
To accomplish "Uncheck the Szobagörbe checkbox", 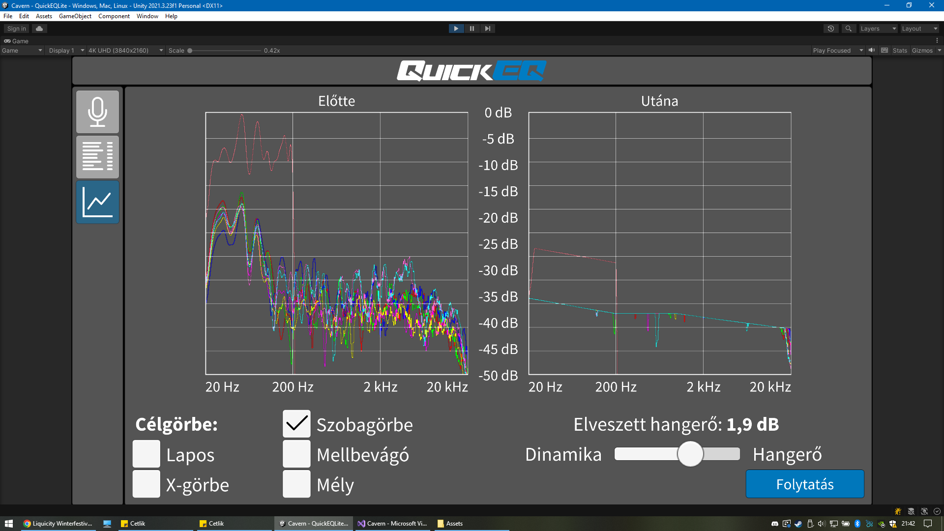I will tap(296, 424).
